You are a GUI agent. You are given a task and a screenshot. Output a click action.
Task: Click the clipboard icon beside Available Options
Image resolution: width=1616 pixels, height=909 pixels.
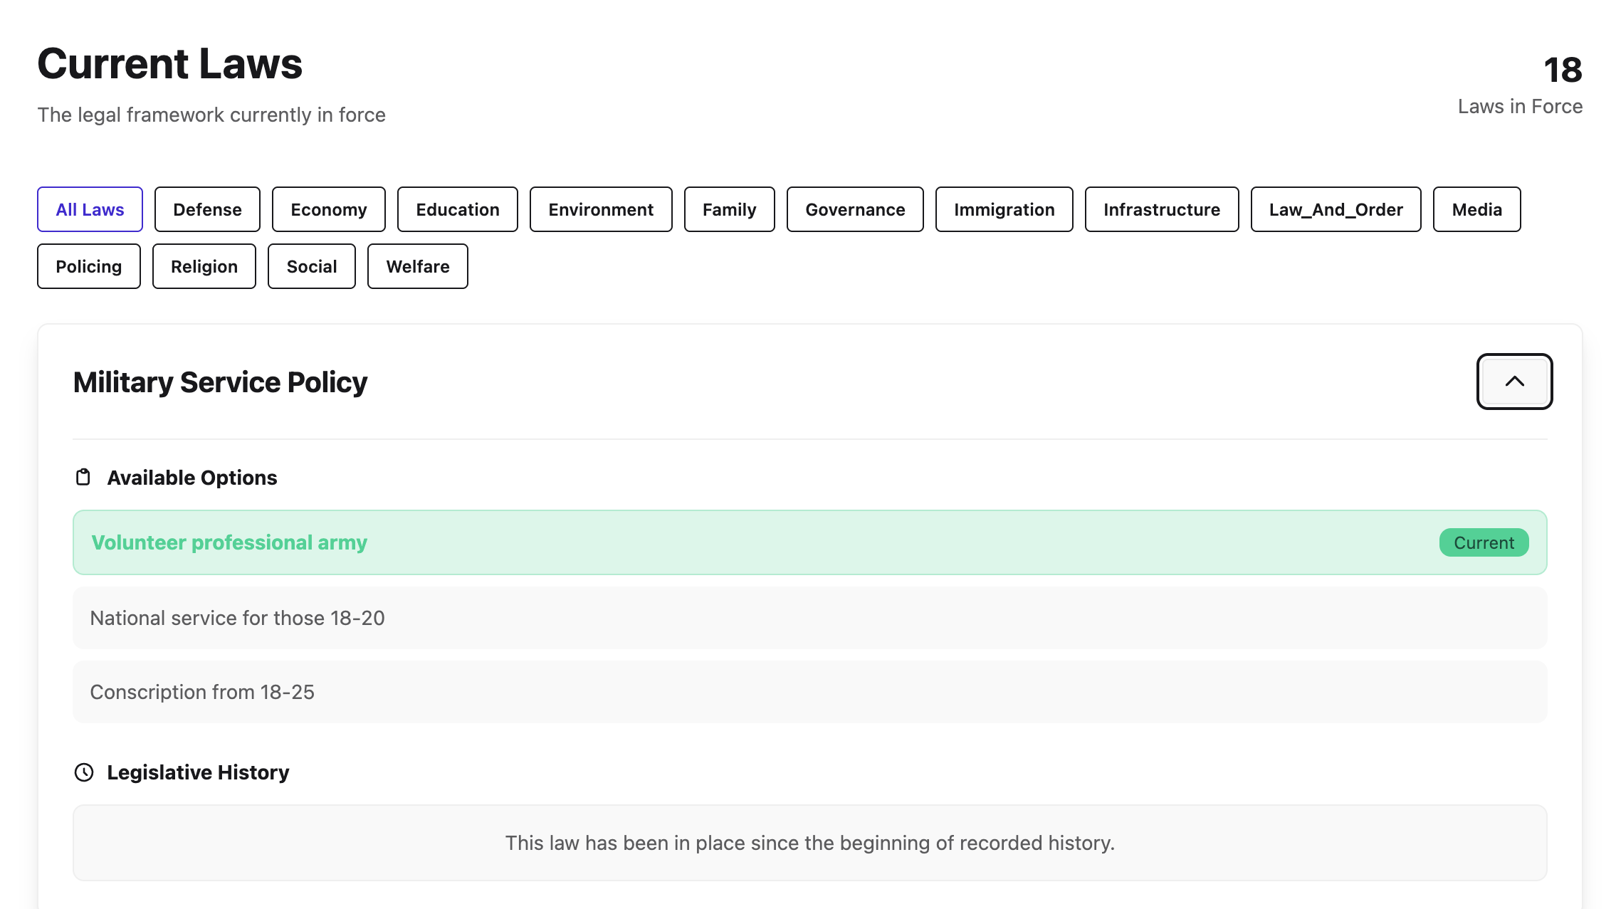click(83, 478)
